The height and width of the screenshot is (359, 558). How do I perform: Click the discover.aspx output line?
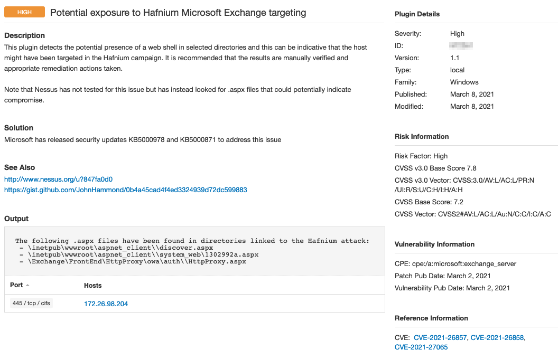coord(116,248)
